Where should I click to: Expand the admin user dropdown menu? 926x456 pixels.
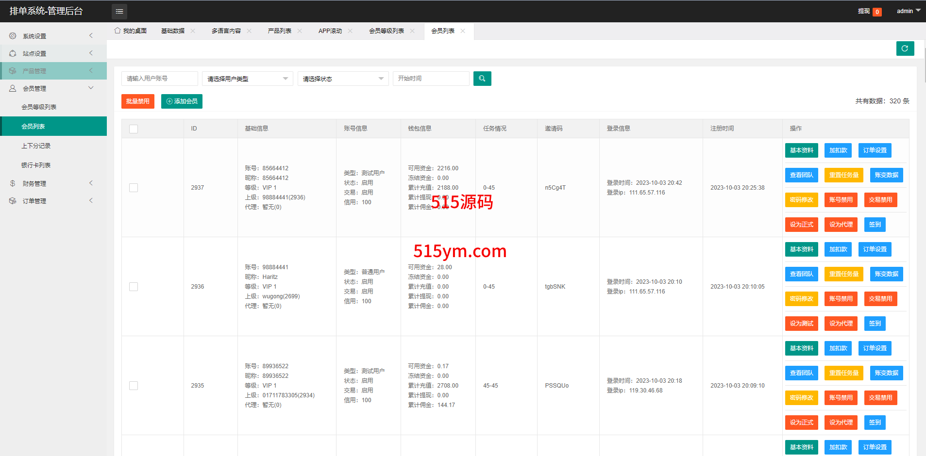point(908,11)
